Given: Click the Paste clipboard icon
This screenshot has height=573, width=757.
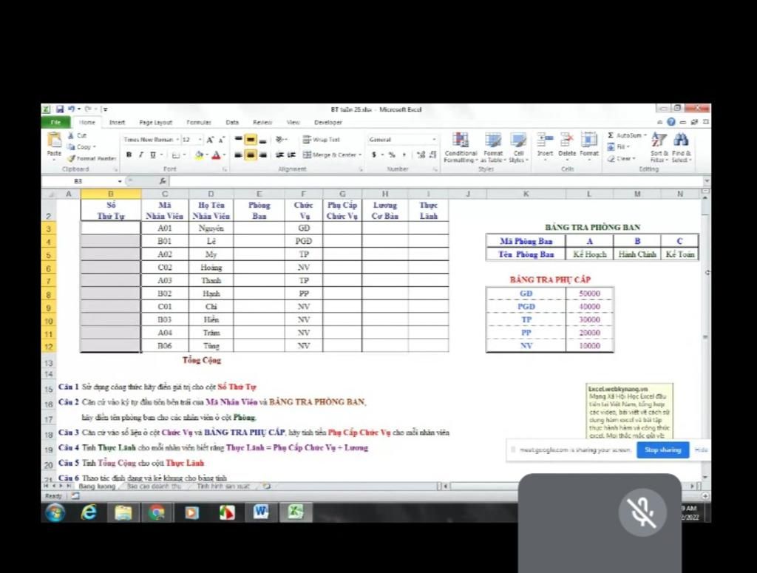Looking at the screenshot, I should click(x=54, y=140).
